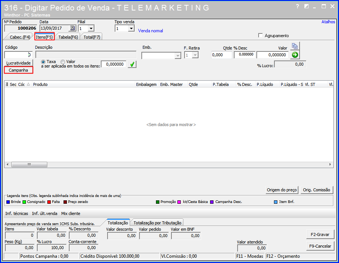Sort by the Produto column header
Screen dimensions: 339x263
point(83,84)
